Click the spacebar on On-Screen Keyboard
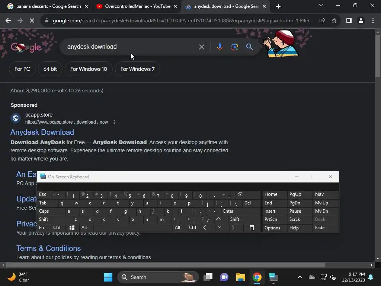381x286 pixels. pyautogui.click(x=133, y=228)
